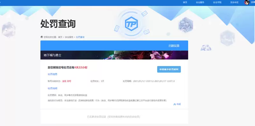The width and height of the screenshot is (255, 126).
Task: Click the TP hexagon logo
Action: coord(131,24)
